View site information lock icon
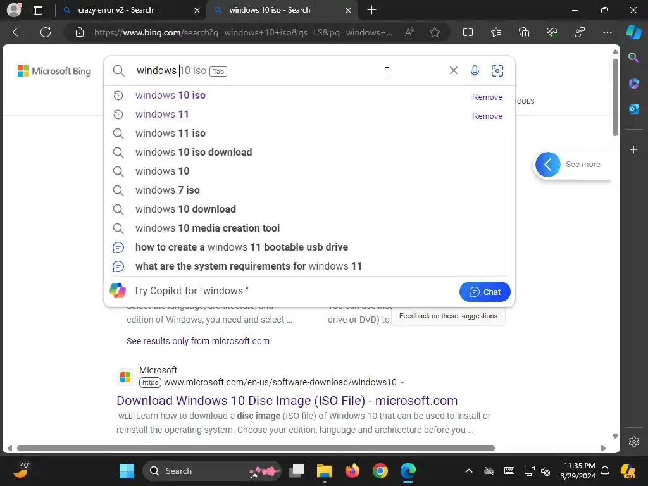Viewport: 648px width, 486px height. point(80,32)
